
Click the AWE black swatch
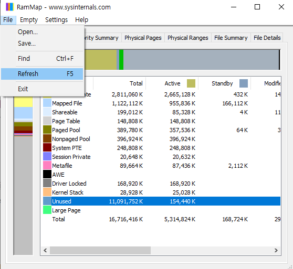pos(47,175)
